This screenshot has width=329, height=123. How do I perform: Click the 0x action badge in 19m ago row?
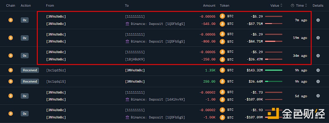(x=25, y=38)
